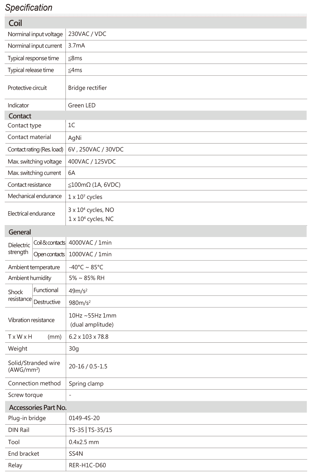Viewport: 310px width, 476px height.
Task: Click the 'Green LED' indicator value
Action: point(82,105)
